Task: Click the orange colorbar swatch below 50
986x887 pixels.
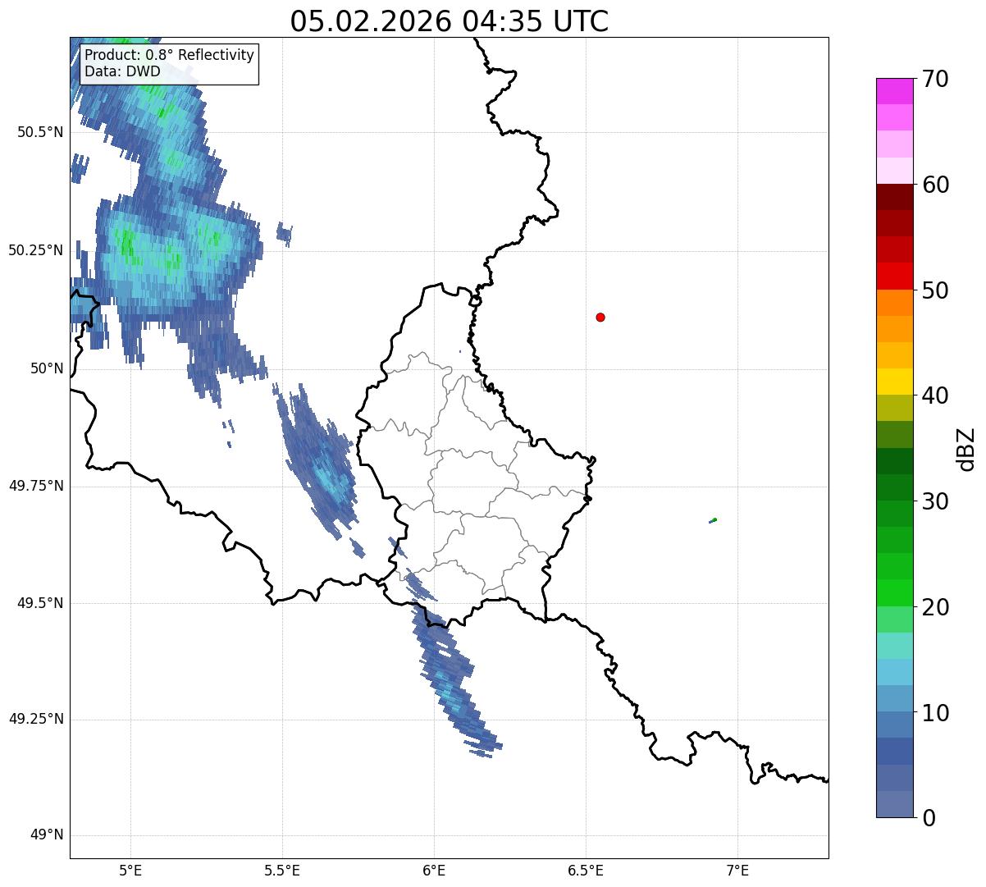Action: (894, 303)
